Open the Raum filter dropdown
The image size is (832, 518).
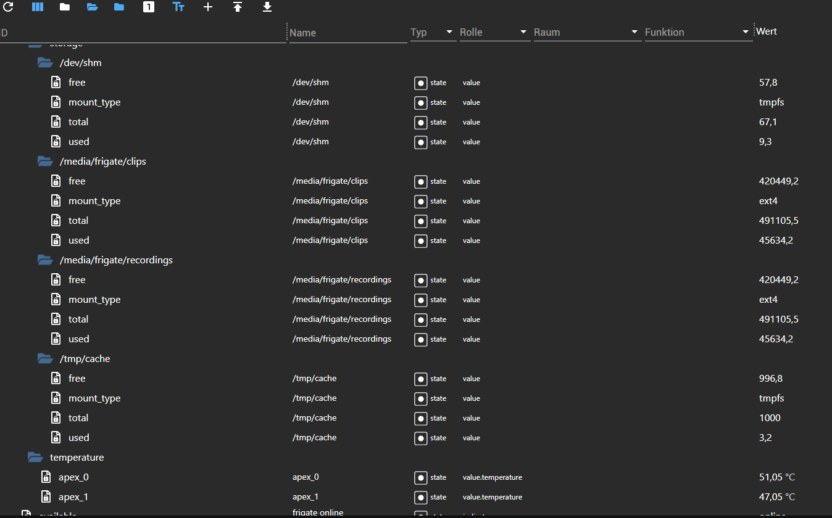pyautogui.click(x=588, y=32)
